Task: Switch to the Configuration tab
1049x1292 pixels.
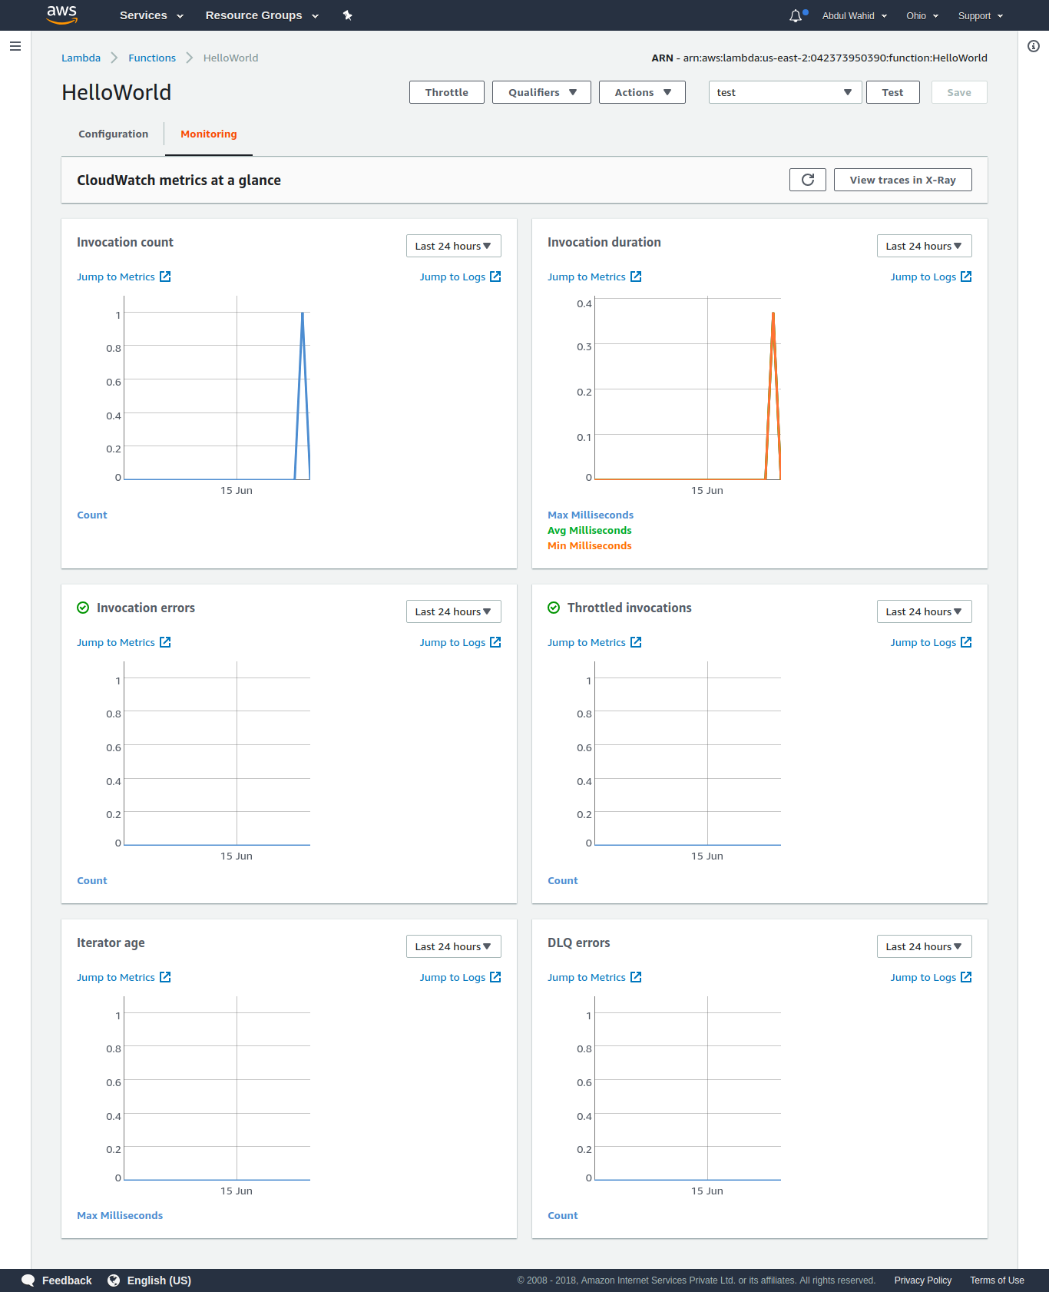Action: pos(113,134)
